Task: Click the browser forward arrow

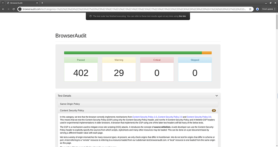Action: [8, 9]
